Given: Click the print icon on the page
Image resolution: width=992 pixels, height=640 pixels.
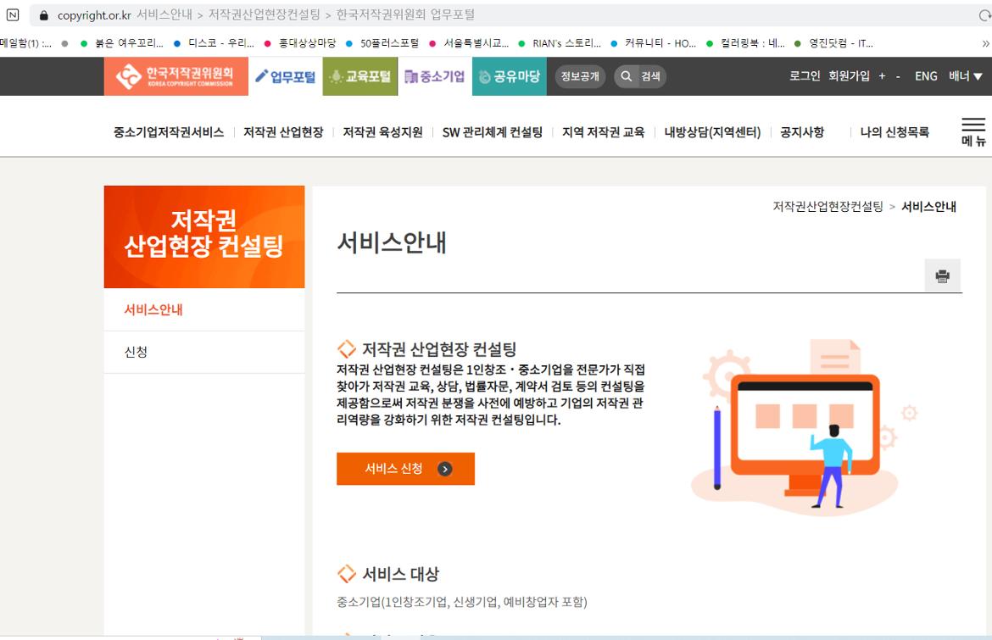Looking at the screenshot, I should (941, 275).
